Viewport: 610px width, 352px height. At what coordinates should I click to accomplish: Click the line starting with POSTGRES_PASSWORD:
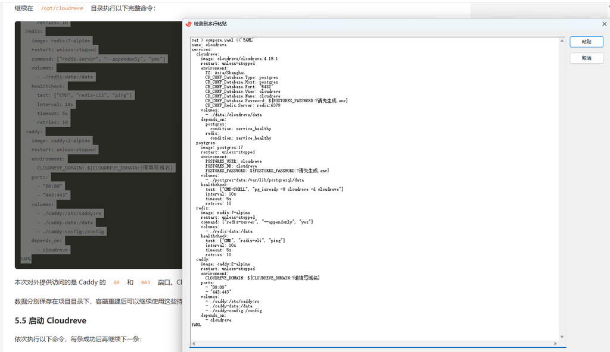[267, 171]
